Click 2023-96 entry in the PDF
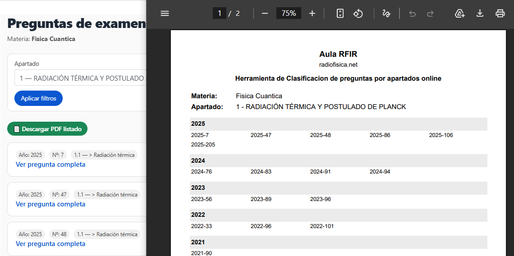This screenshot has height=256, width=514. point(321,199)
